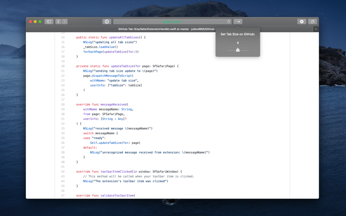Image resolution: width=346 pixels, height=216 pixels.
Task: Click the tab size slider thumb
Action: pyautogui.click(x=237, y=50)
